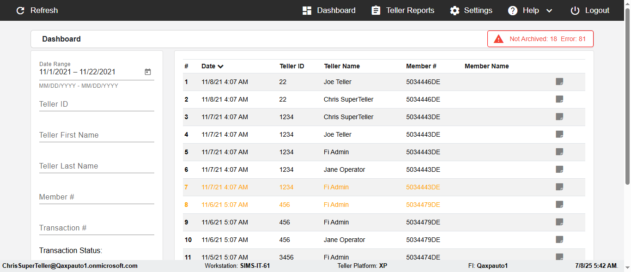Expand the Help dropdown menu
This screenshot has width=631, height=272.
click(x=530, y=10)
